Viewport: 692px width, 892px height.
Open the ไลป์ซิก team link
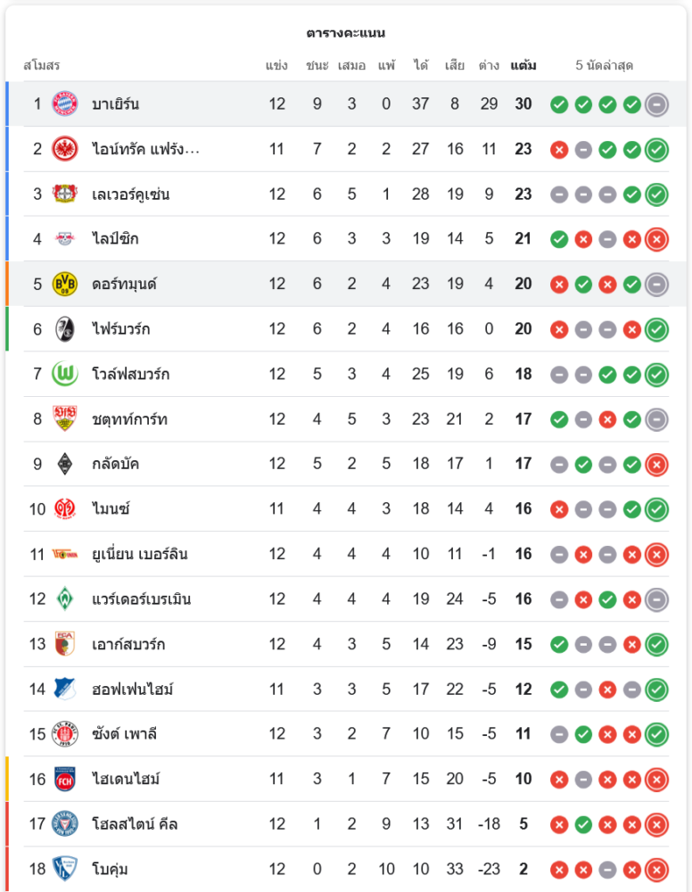tap(115, 239)
